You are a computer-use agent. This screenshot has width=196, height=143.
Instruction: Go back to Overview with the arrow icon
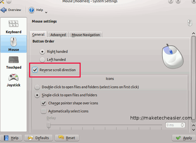(3, 10)
